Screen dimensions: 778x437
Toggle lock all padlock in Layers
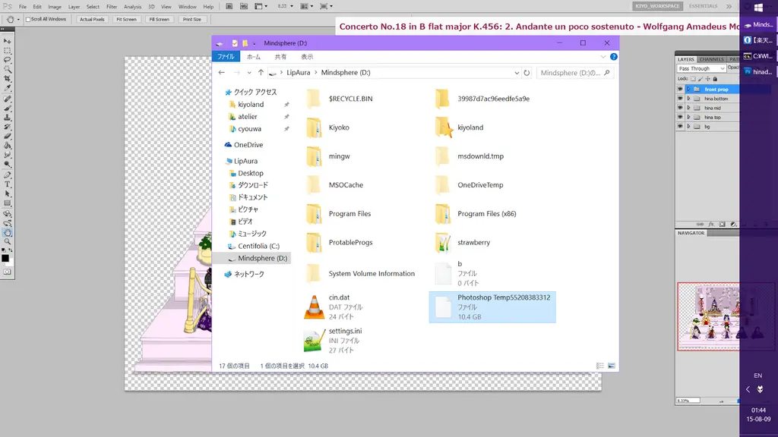tap(715, 79)
